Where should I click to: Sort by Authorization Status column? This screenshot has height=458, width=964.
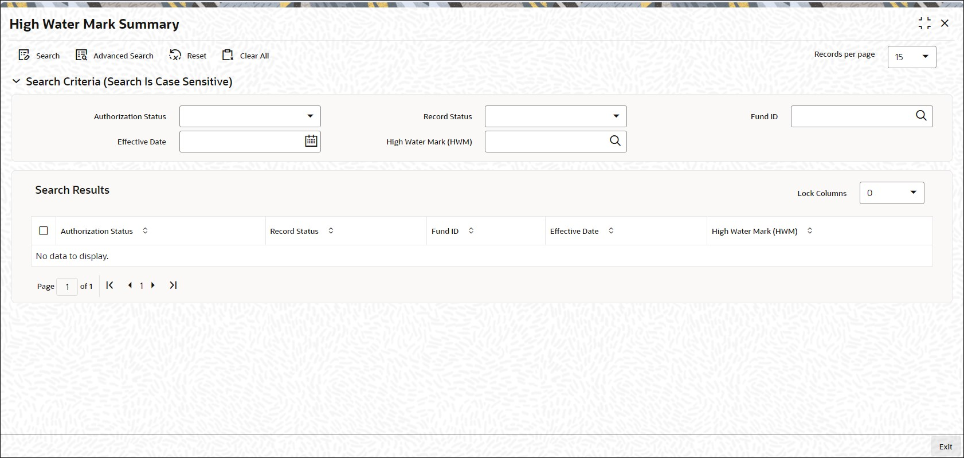pyautogui.click(x=145, y=230)
